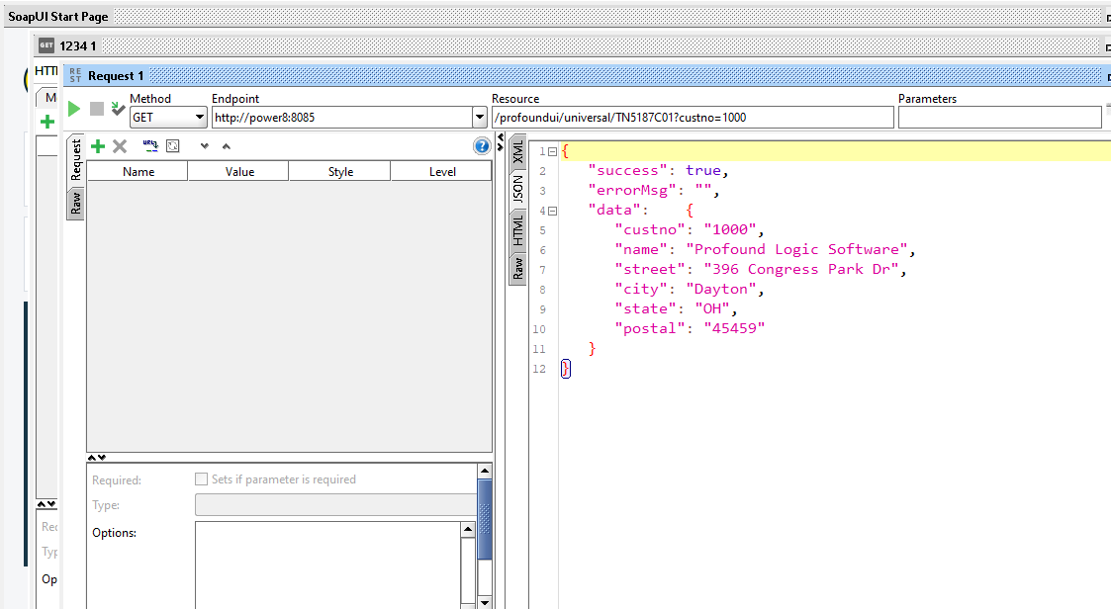Click the green plus under the M tab in the background panel
The height and width of the screenshot is (609, 1111).
click(x=47, y=122)
